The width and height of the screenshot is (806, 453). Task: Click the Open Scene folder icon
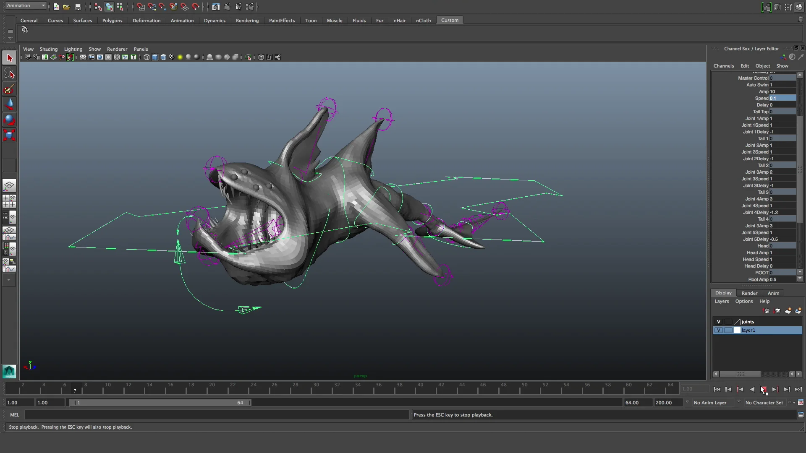(66, 7)
